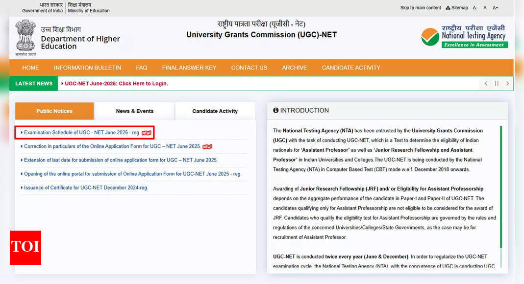Open the INFORMATION BULLETIN menu

(x=87, y=68)
